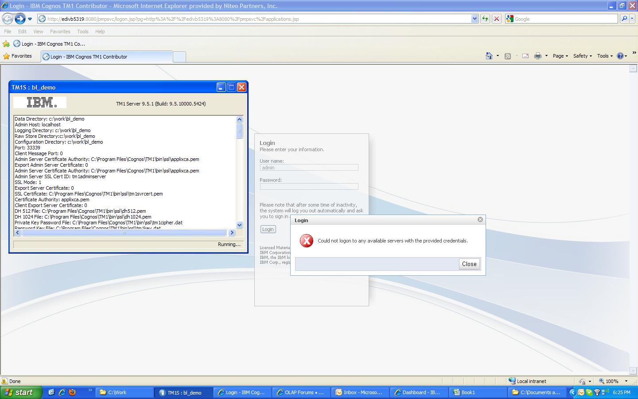
Task: Click the blue Help question mark icon
Action: click(620, 56)
